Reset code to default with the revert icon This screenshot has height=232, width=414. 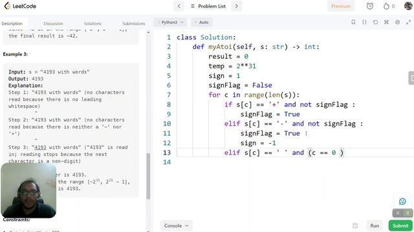pos(375,23)
